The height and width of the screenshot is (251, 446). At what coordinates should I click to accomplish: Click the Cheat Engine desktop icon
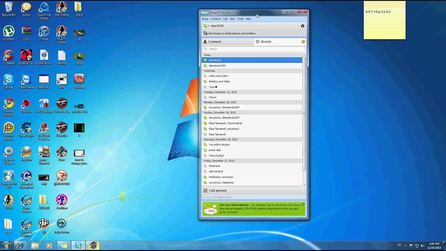(x=26, y=130)
